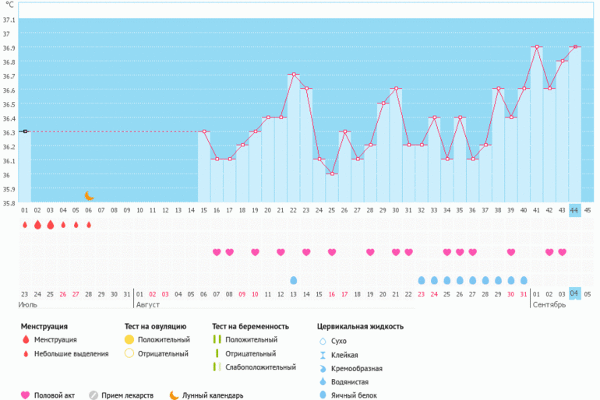Click the 'Лунный календарь' legend label

213,395
